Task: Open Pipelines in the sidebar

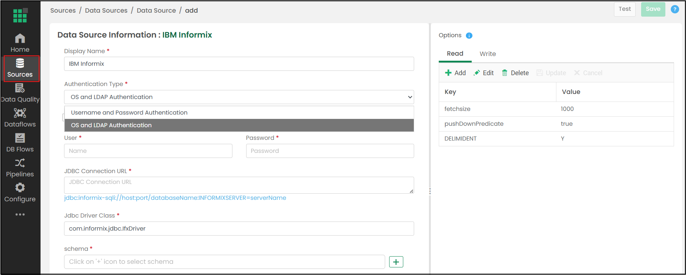Action: coord(20,168)
